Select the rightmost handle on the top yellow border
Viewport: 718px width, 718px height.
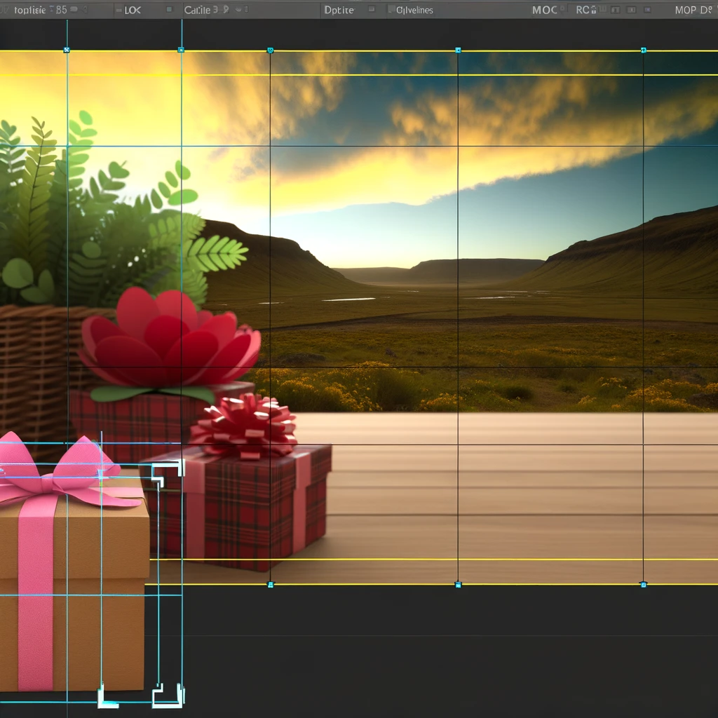pyautogui.click(x=644, y=50)
